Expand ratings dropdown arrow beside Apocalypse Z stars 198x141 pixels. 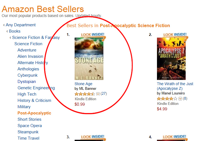[180, 99]
